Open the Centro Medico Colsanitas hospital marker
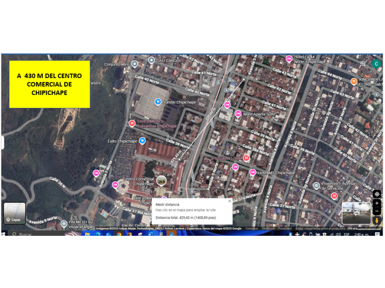This screenshot has height=288, width=385. click(x=132, y=123)
